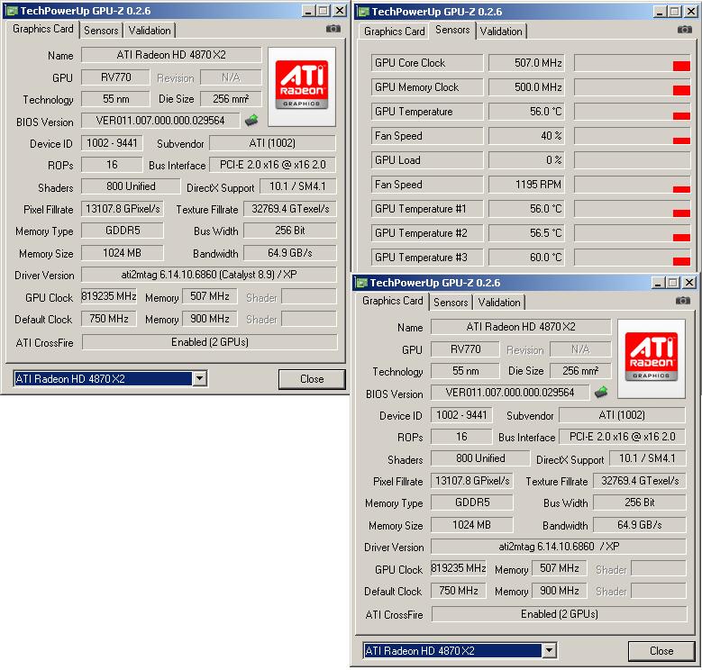Click the ATI Radeon logo in the left window

(x=301, y=86)
